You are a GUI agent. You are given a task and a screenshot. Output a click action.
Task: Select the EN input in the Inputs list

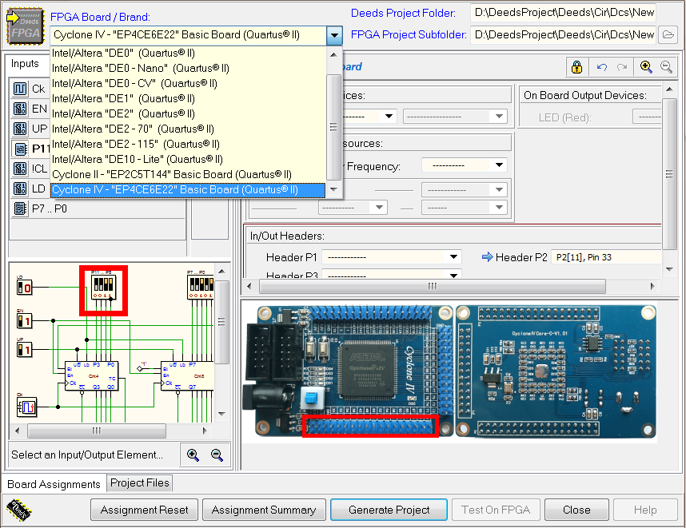point(29,109)
